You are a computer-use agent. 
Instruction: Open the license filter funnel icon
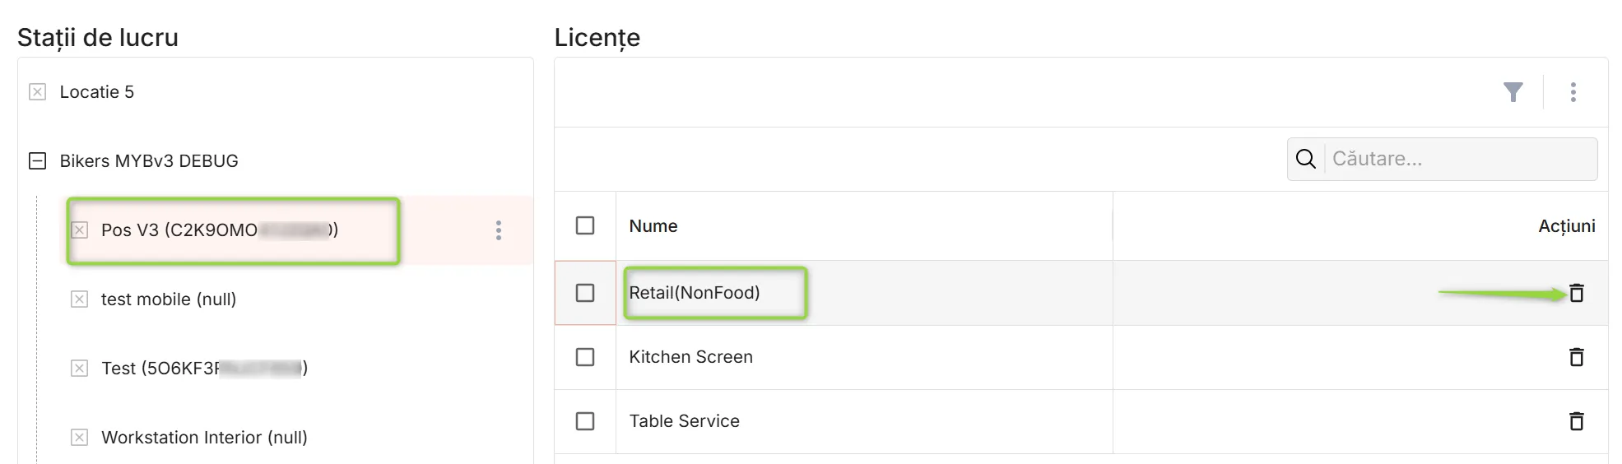[x=1513, y=92]
